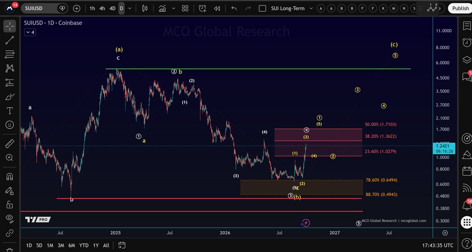Add a symbol with the plus icon
The height and width of the screenshot is (252, 472).
pyautogui.click(x=76, y=8)
